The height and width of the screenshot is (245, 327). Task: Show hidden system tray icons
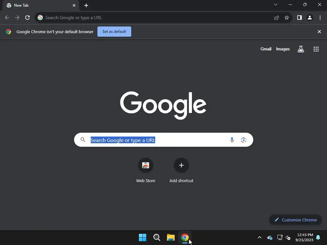[260, 237]
